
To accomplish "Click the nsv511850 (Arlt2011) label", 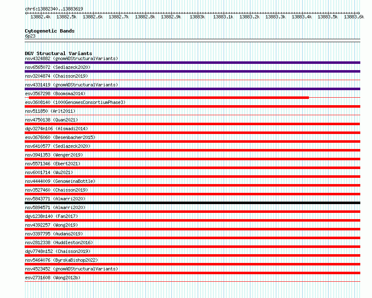I will click(50, 111).
